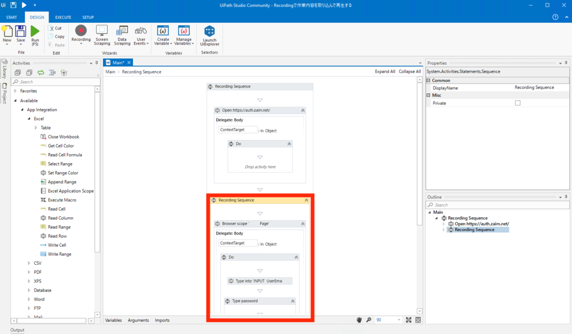
Task: Open the Project side panel tab
Action: tap(4, 93)
